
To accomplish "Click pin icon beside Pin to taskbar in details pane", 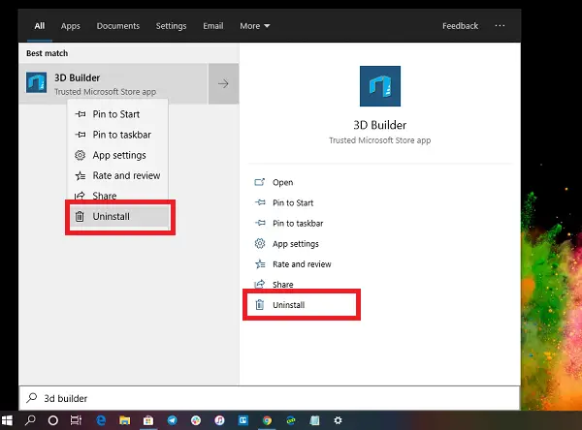I will pyautogui.click(x=260, y=223).
